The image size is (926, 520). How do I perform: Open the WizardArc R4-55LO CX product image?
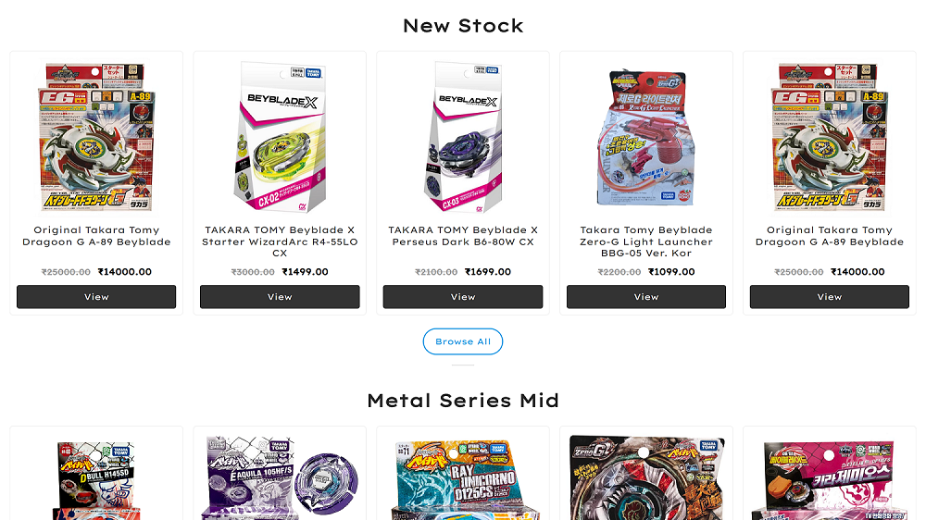click(280, 138)
